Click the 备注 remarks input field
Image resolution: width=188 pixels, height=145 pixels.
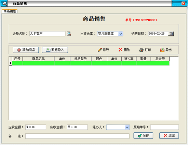point(77,136)
